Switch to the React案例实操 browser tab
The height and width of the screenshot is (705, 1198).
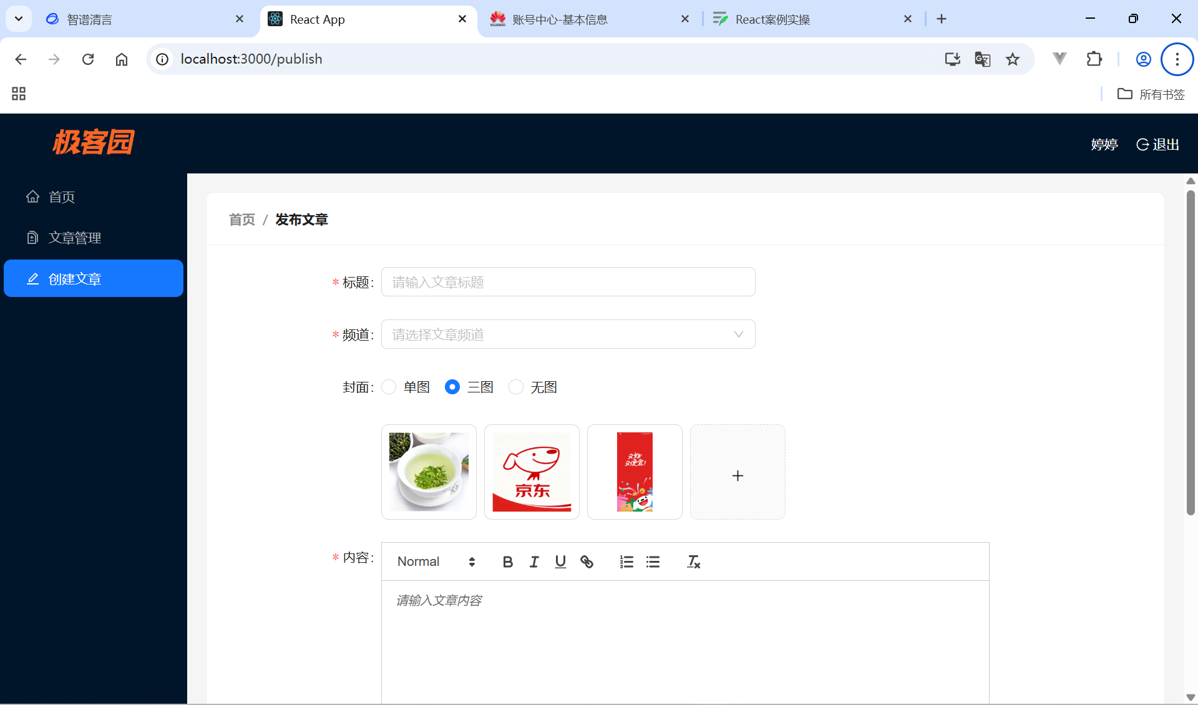772,19
